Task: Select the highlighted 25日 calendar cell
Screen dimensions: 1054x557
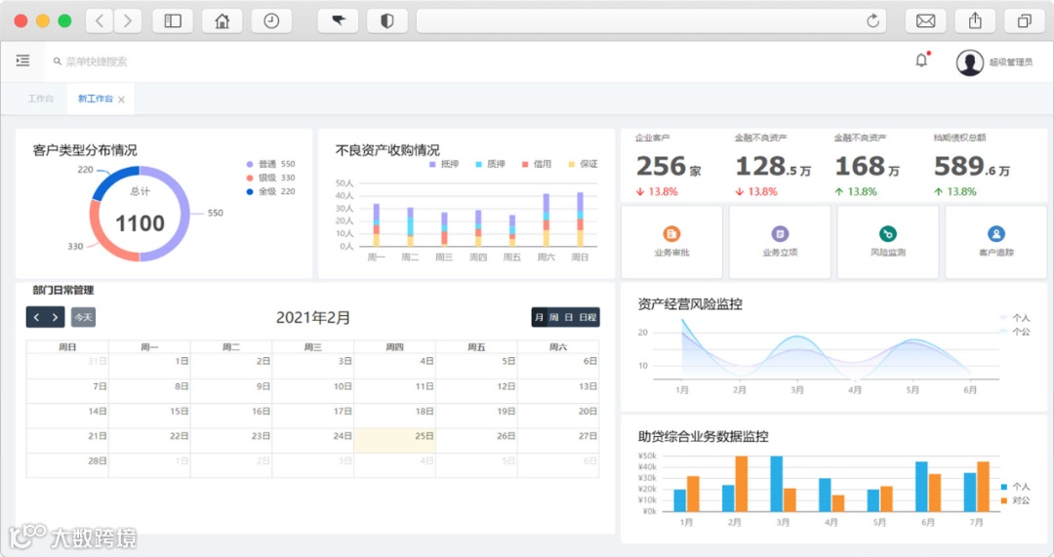Action: (394, 441)
